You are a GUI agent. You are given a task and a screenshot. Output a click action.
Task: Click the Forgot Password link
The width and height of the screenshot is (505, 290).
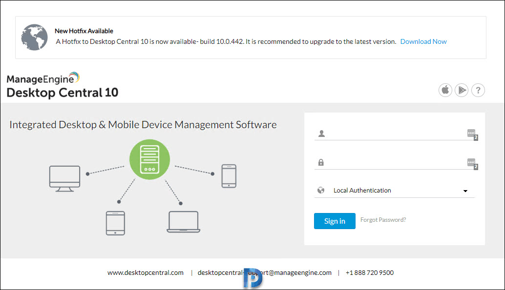383,219
